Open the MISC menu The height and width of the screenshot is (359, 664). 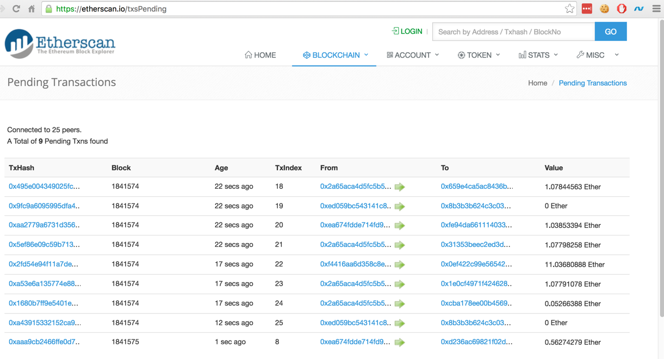(x=597, y=55)
